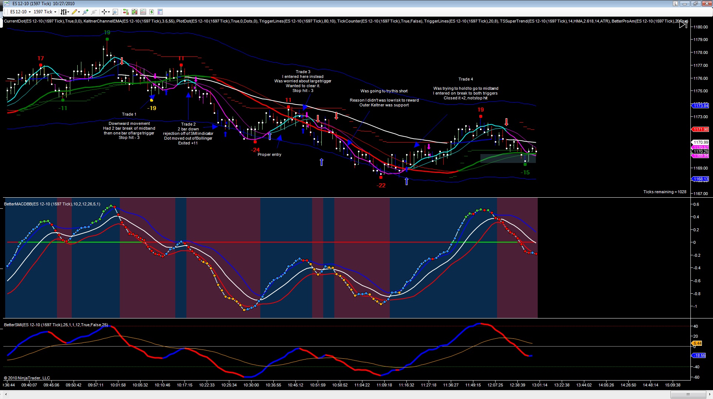Click the blue 1173.84 price marker
This screenshot has width=713, height=399.
click(x=700, y=106)
